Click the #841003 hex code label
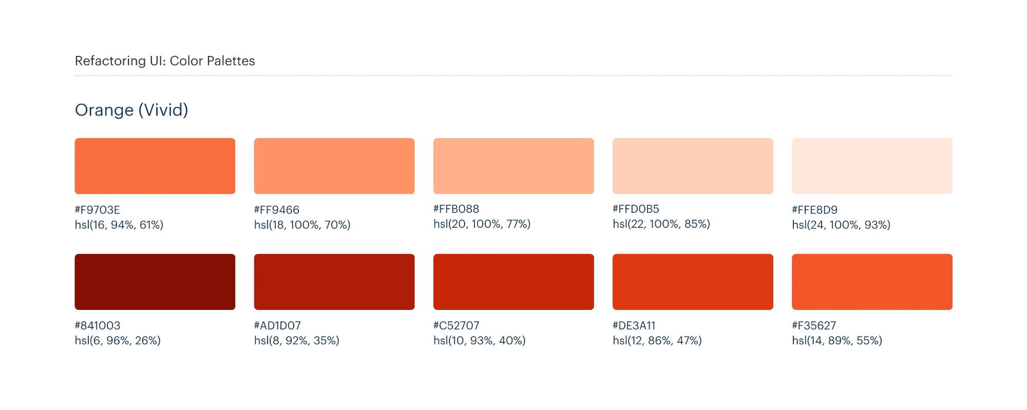The height and width of the screenshot is (410, 1027). click(x=98, y=325)
